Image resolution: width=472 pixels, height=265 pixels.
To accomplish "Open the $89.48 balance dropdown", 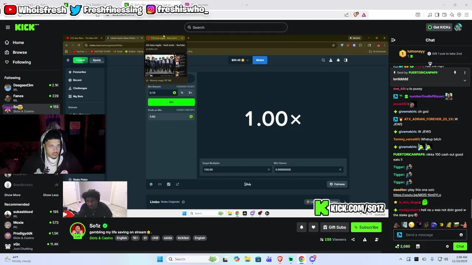I will 240,60.
